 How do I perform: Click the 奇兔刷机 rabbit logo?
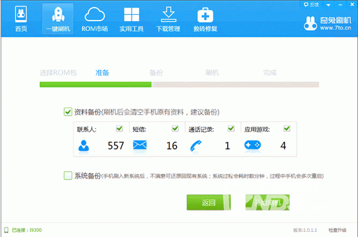310,23
